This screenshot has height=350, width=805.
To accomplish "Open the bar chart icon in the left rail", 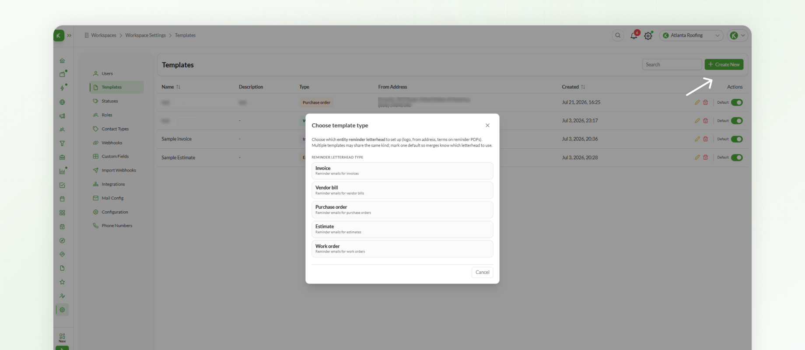I will (62, 171).
